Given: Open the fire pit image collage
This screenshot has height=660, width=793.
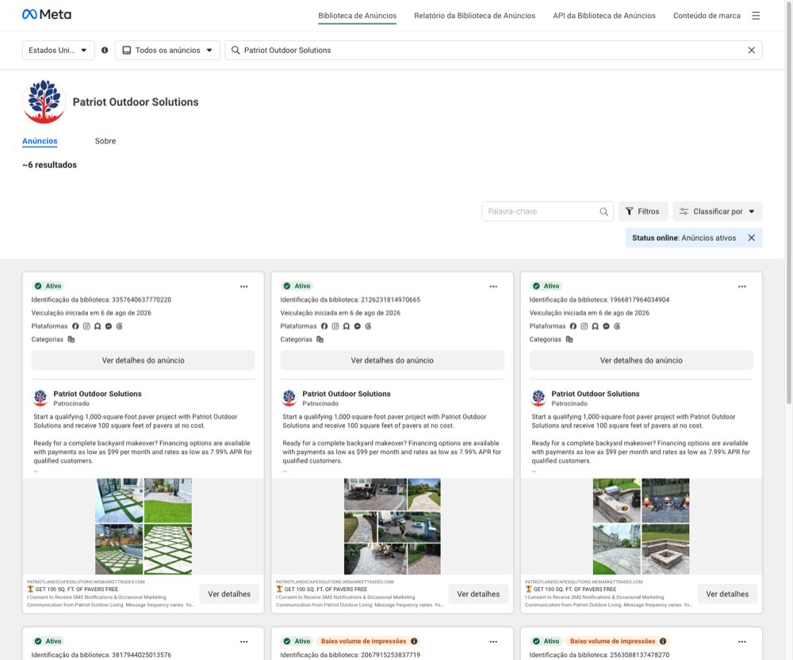Looking at the screenshot, I should click(642, 527).
